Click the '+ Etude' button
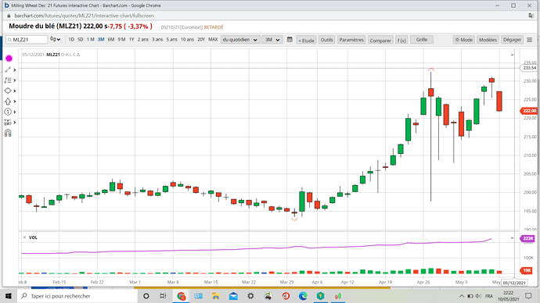Image resolution: width=540 pixels, height=303 pixels. pyautogui.click(x=306, y=40)
